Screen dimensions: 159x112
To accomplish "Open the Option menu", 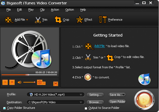I will pos(70,10).
